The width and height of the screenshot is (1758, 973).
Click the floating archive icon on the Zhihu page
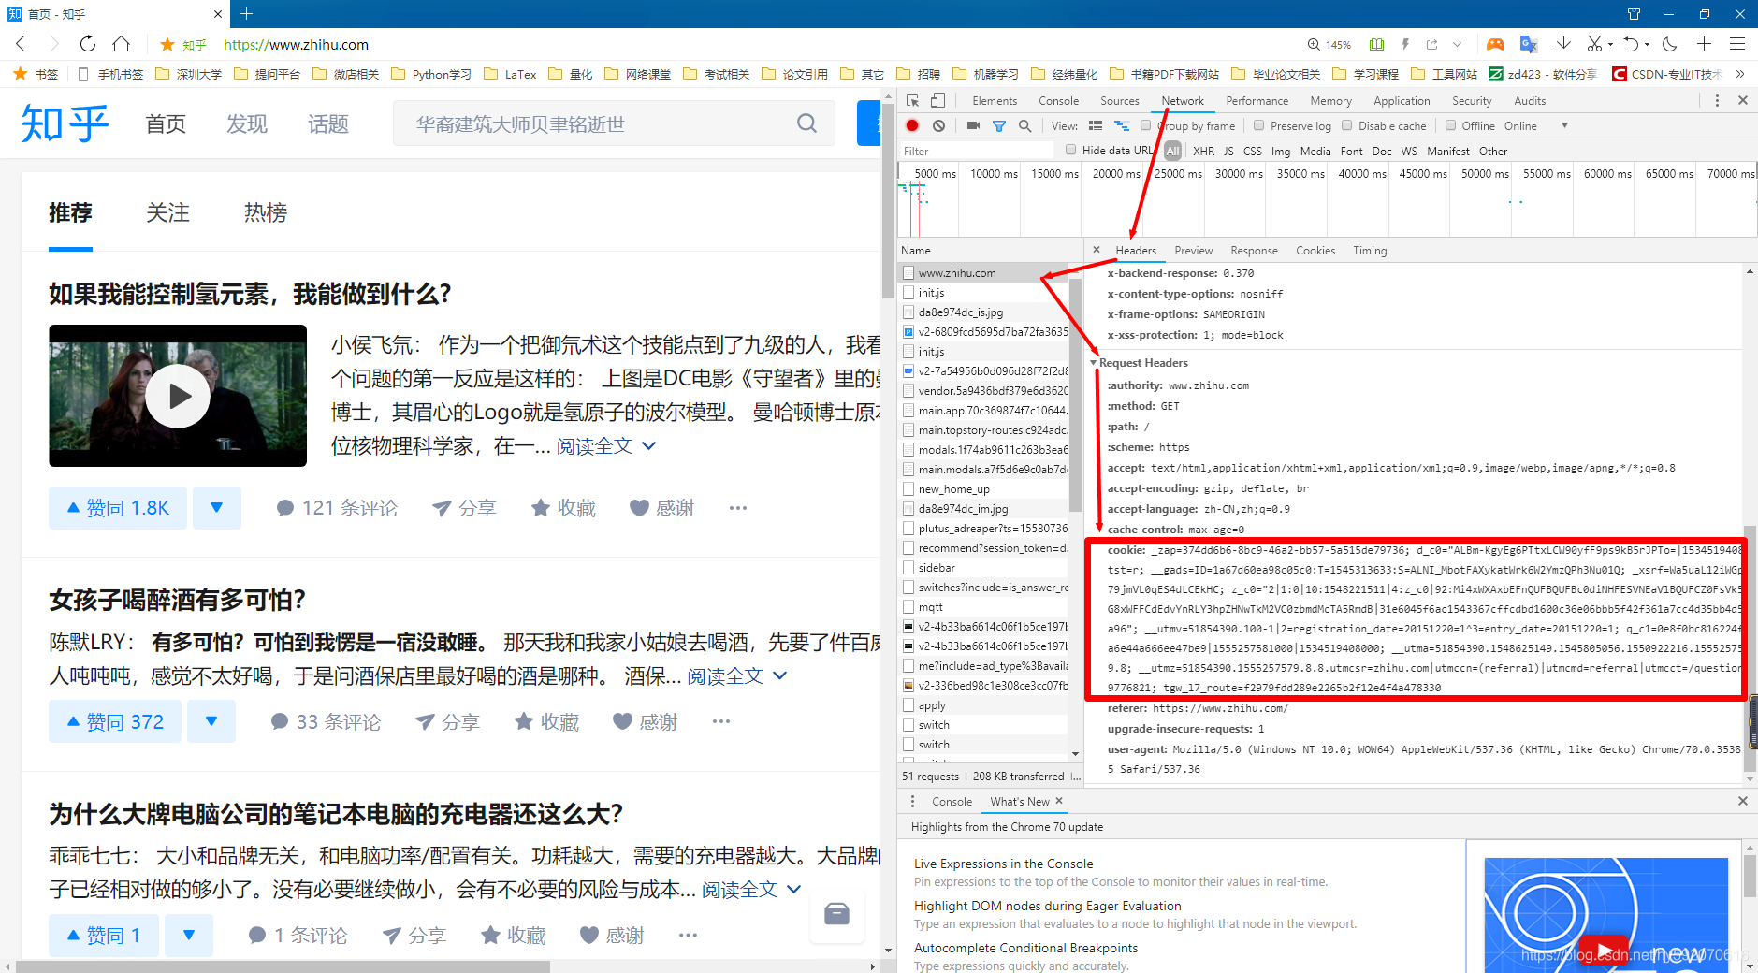coord(836,914)
